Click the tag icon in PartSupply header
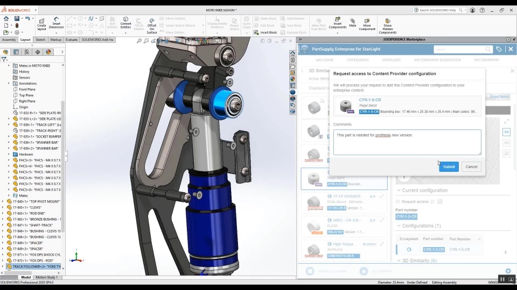 [499, 49]
